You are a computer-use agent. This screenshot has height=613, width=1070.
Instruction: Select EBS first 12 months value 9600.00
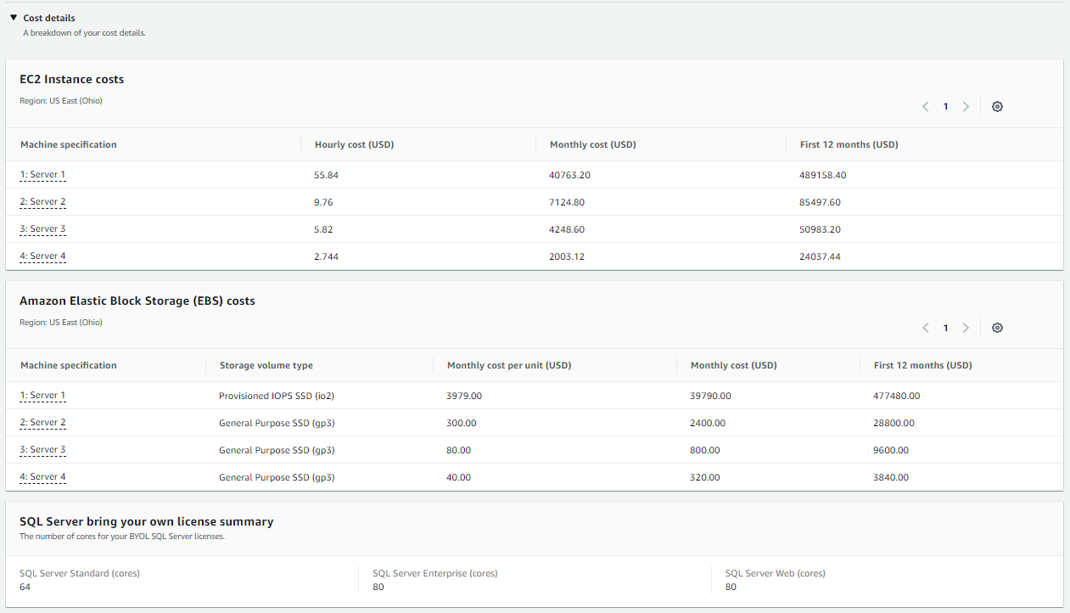click(x=891, y=450)
